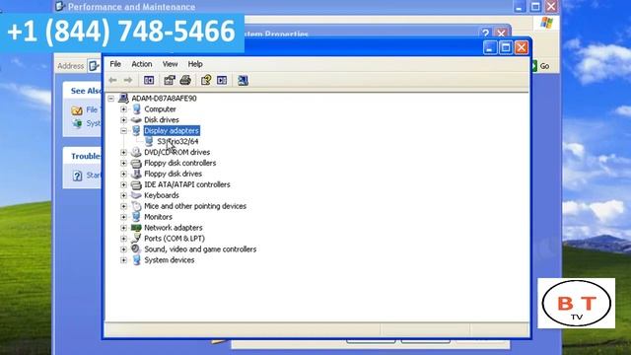Click the Keyboards category icon

[x=136, y=195]
